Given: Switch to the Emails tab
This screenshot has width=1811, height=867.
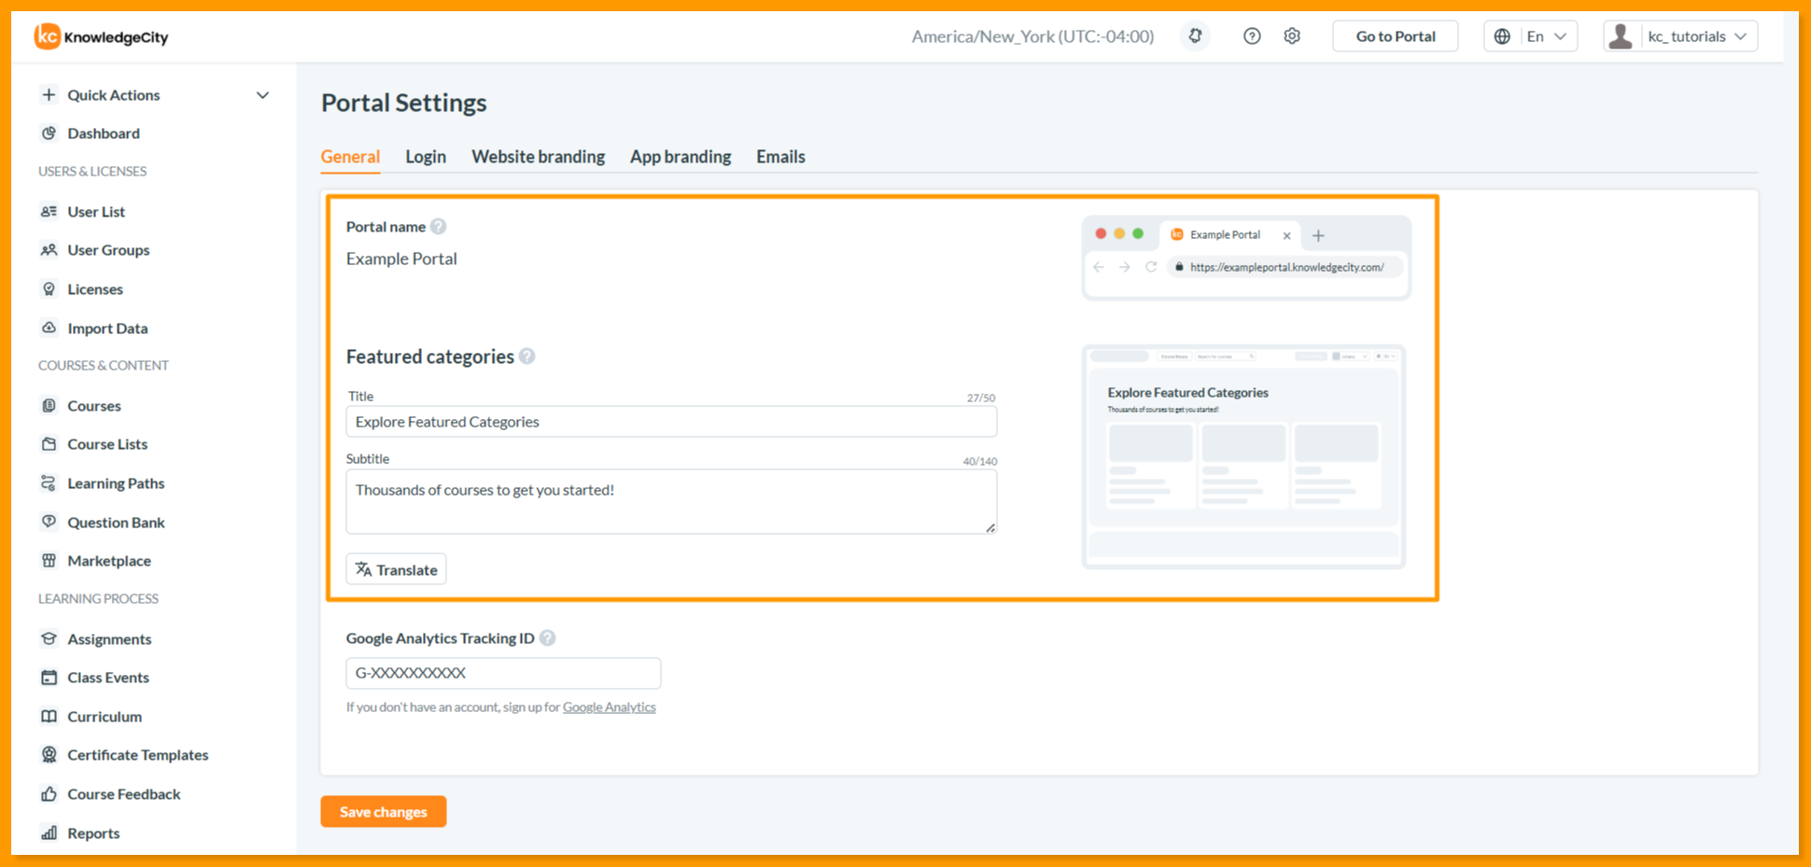Looking at the screenshot, I should [x=780, y=157].
